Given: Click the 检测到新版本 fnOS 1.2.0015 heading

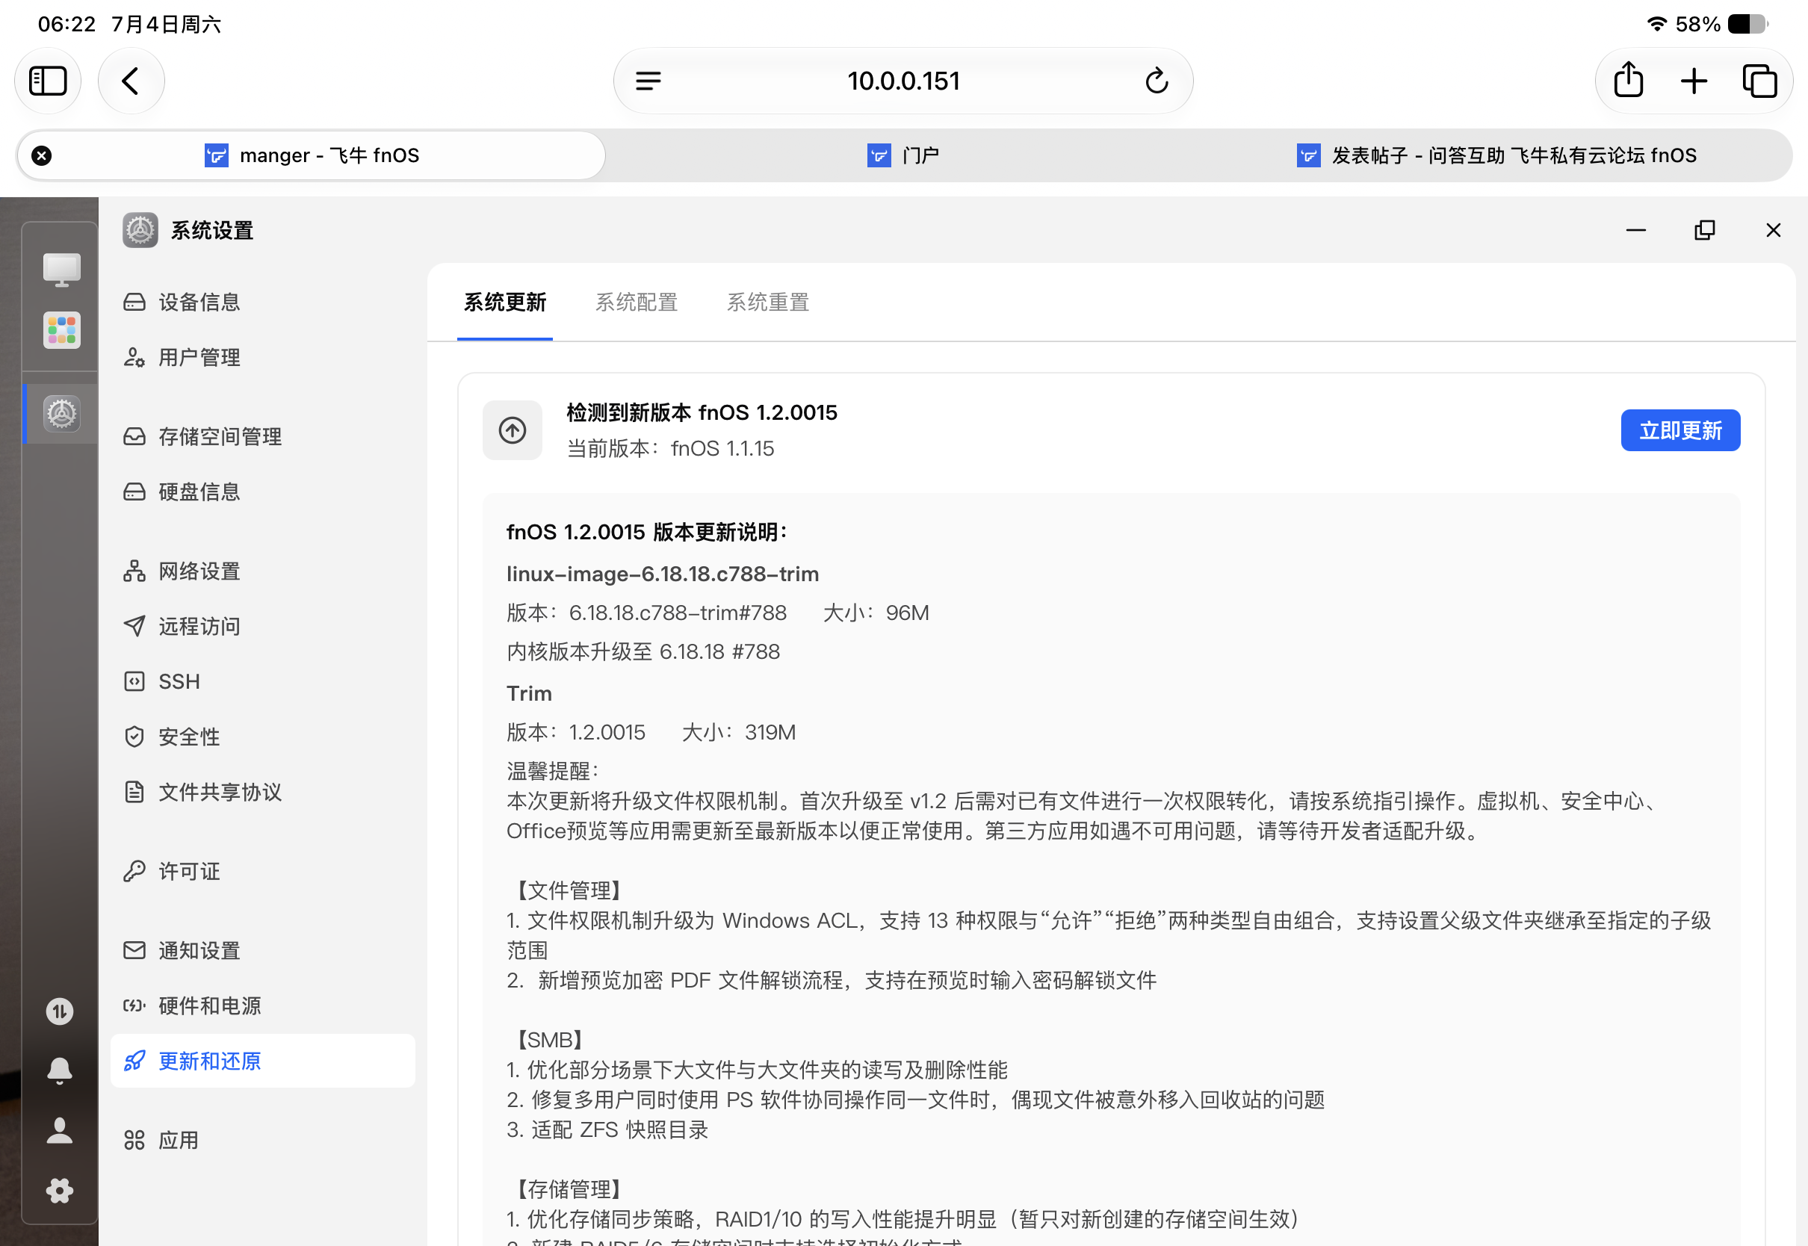Looking at the screenshot, I should [x=702, y=412].
